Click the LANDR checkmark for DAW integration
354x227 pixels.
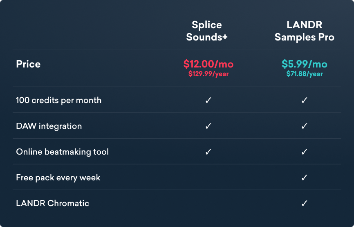coord(304,126)
